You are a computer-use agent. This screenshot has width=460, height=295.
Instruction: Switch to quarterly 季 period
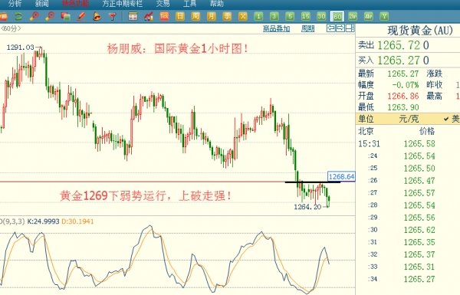pyautogui.click(x=227, y=16)
